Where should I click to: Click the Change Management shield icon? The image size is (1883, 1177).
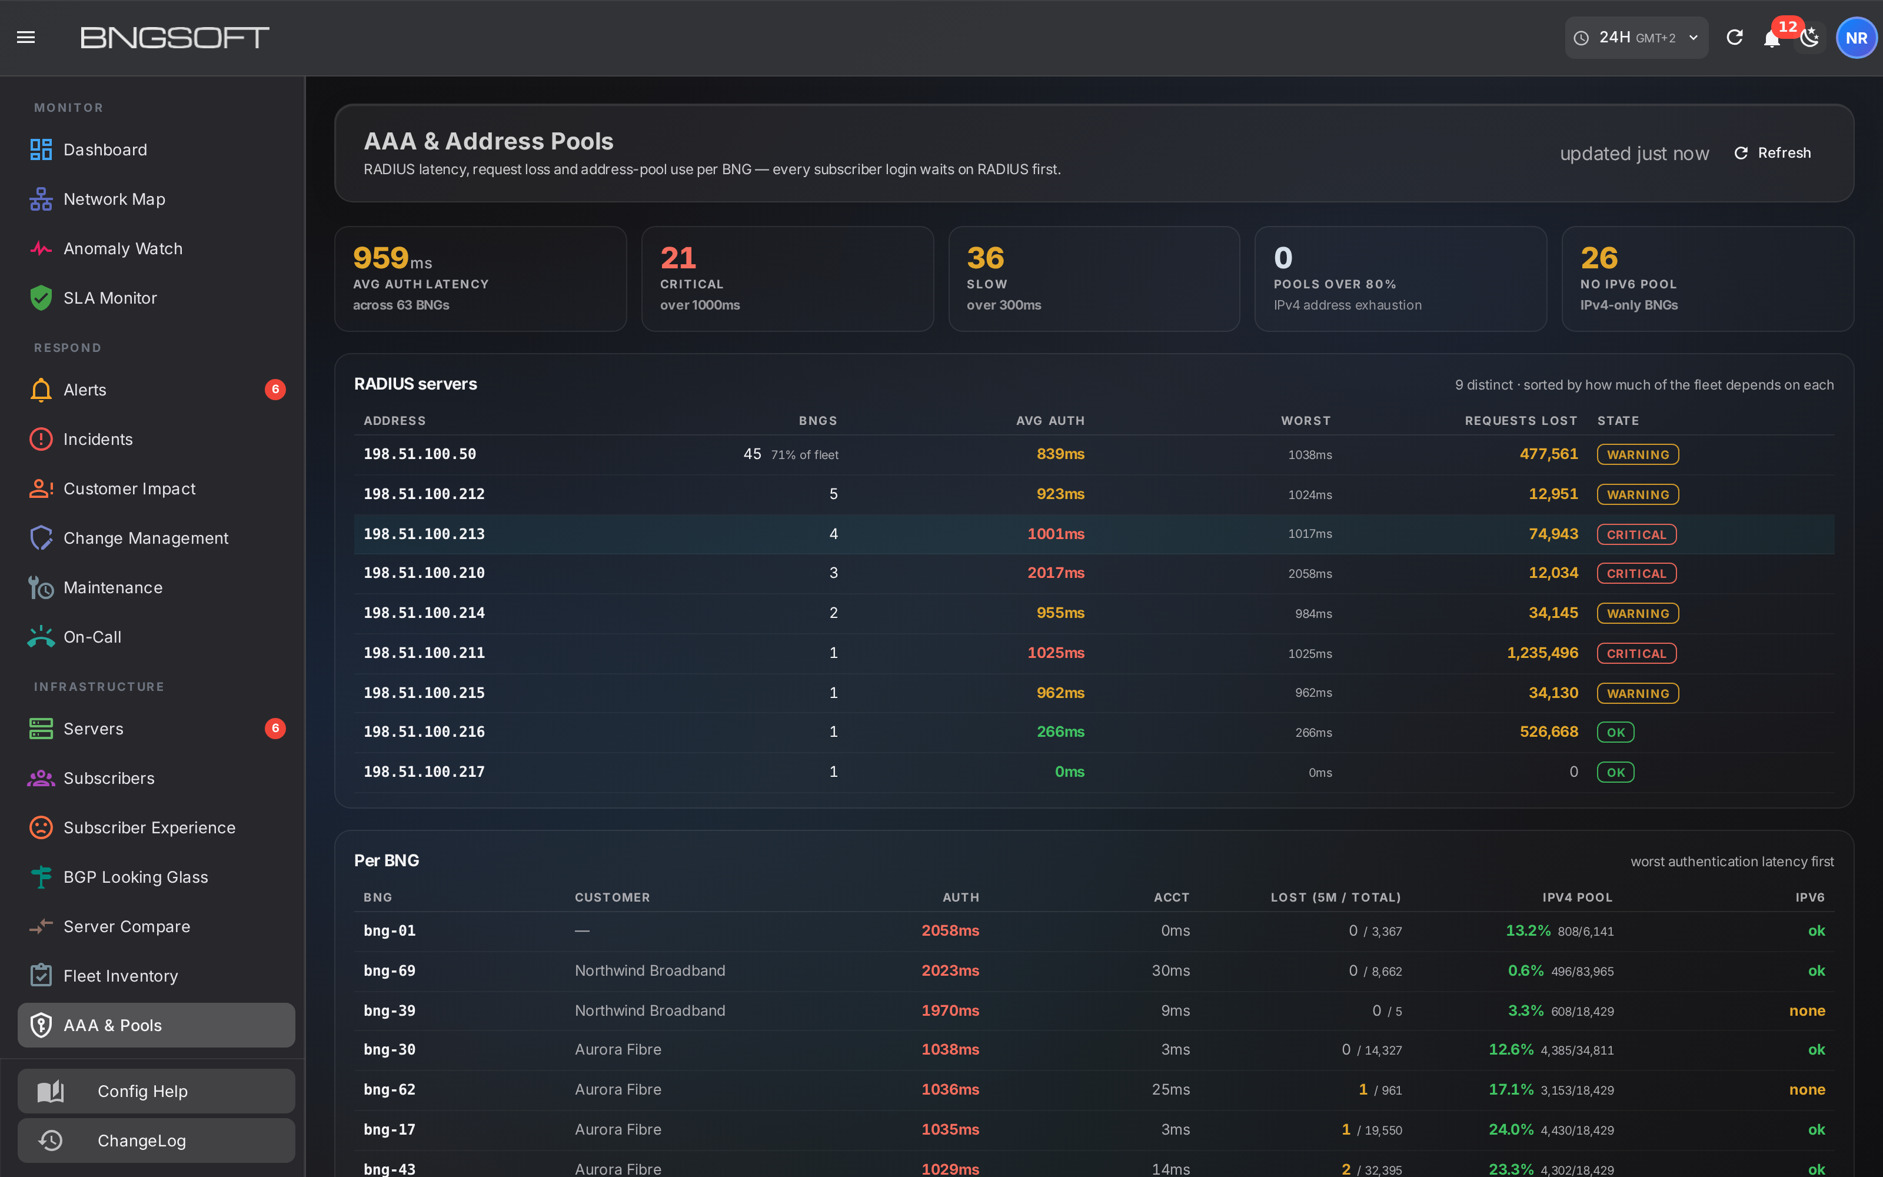tap(41, 538)
